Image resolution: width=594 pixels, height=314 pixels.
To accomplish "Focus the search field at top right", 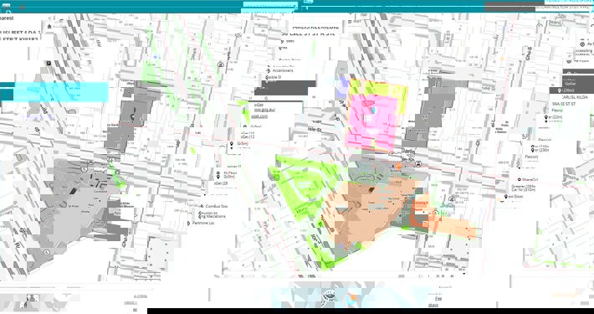I will (x=565, y=8).
